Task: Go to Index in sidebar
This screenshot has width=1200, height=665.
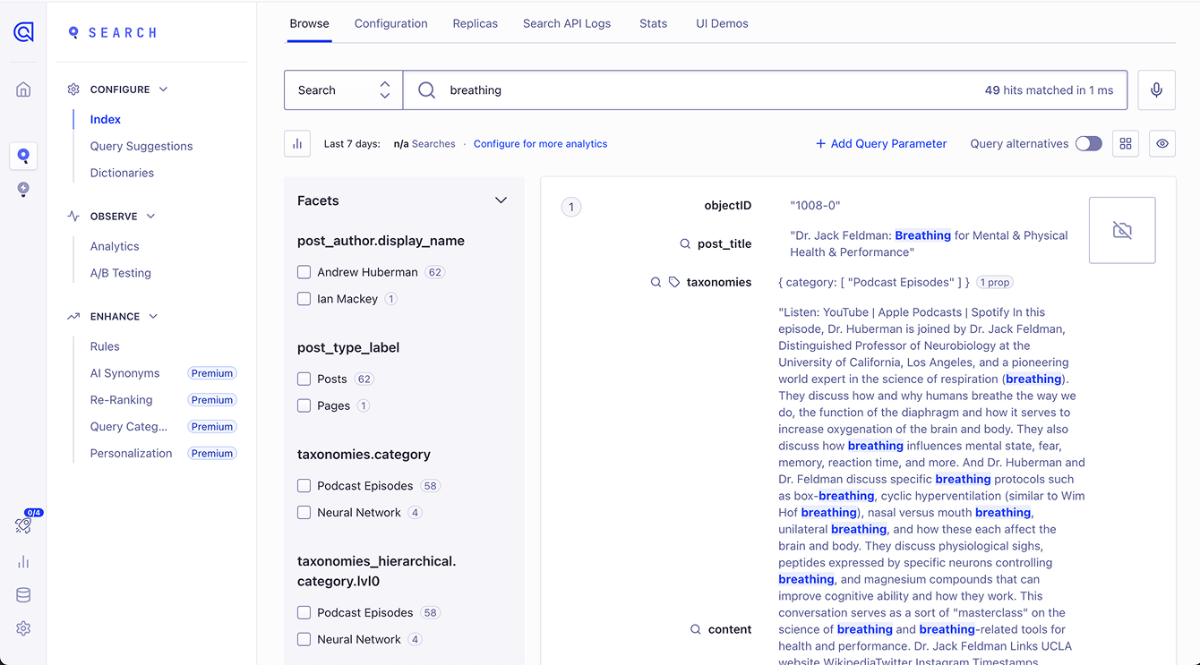Action: point(106,119)
